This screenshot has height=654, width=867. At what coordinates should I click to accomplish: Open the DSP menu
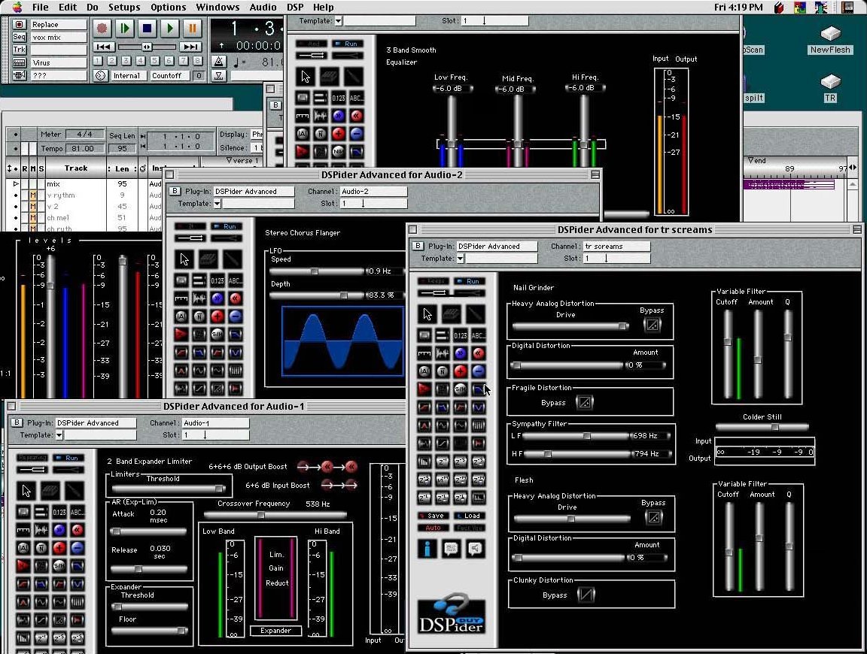pos(295,8)
